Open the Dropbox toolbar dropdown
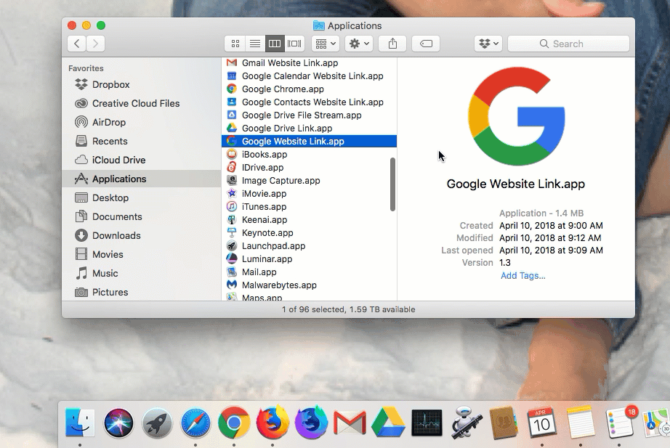This screenshot has height=448, width=670. tap(488, 44)
